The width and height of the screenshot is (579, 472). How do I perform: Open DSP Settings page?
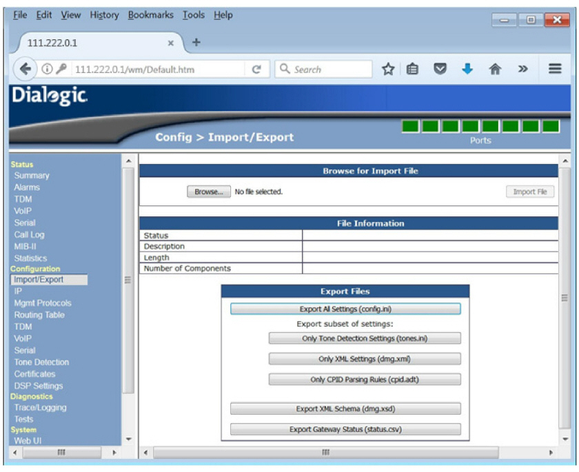tap(39, 386)
